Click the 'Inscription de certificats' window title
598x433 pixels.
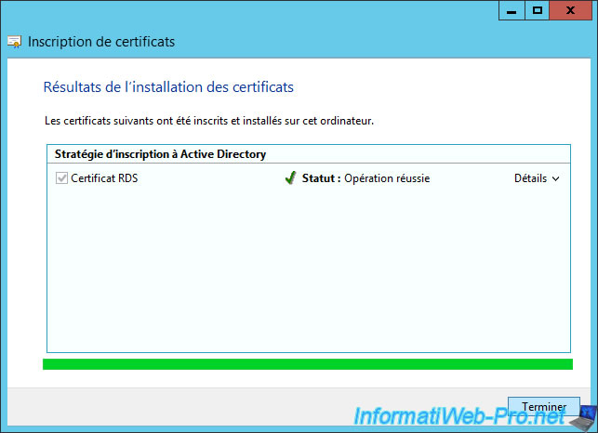101,42
